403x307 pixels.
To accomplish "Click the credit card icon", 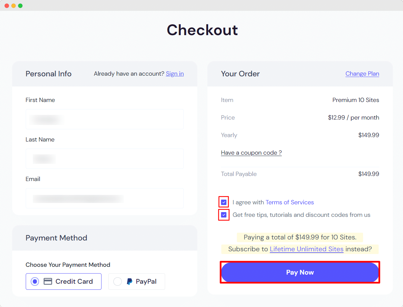I will pos(48,281).
